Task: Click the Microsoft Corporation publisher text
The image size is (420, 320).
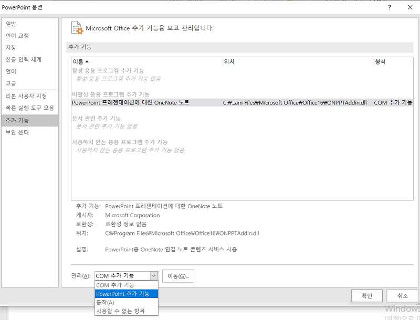Action: pos(132,215)
